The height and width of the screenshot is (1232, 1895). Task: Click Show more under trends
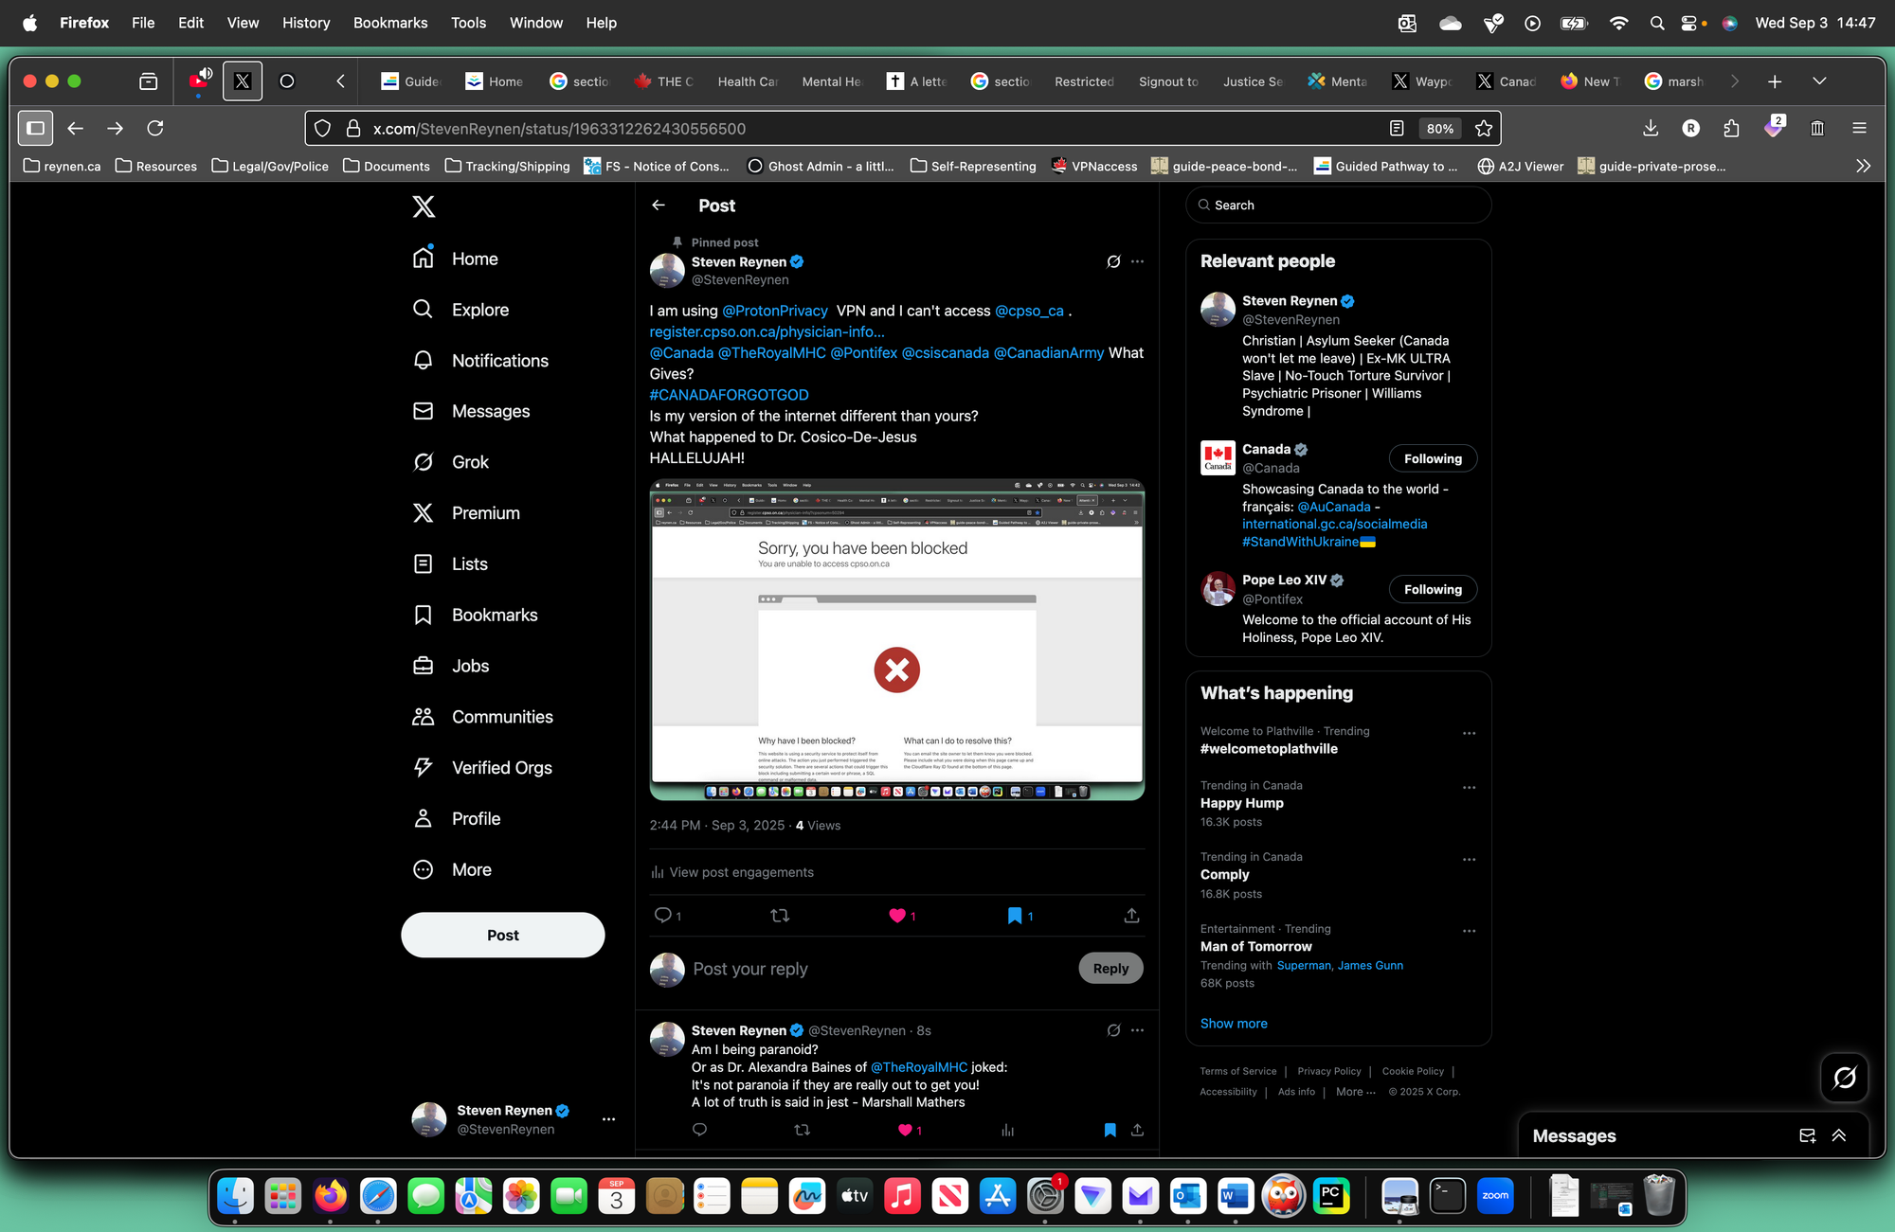[x=1234, y=1024]
